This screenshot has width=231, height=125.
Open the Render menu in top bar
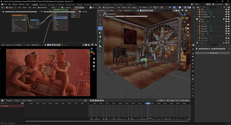[x=15, y=4]
